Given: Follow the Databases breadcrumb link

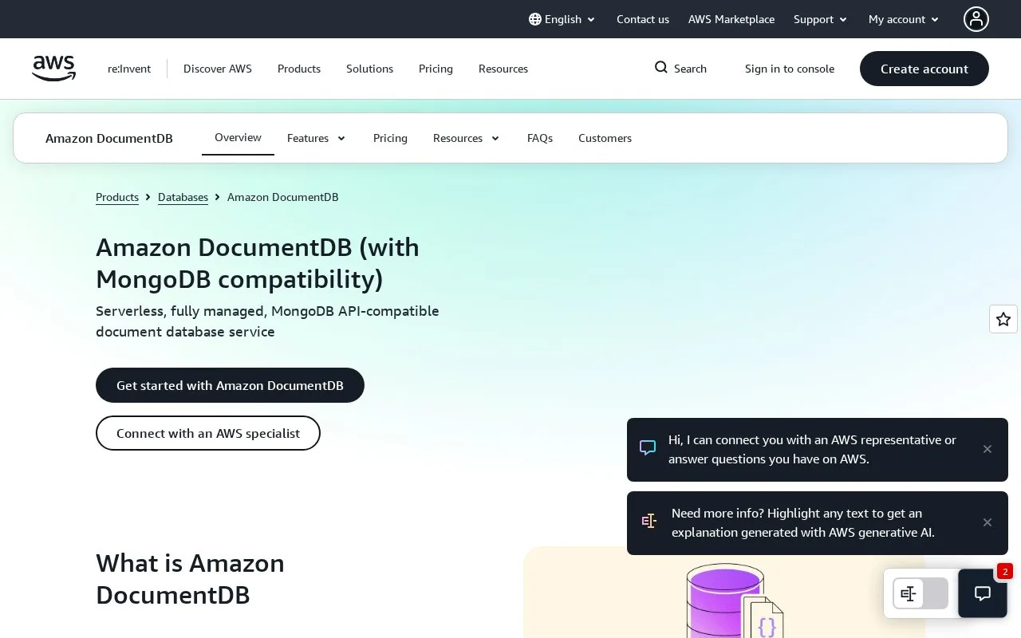Looking at the screenshot, I should 183,197.
